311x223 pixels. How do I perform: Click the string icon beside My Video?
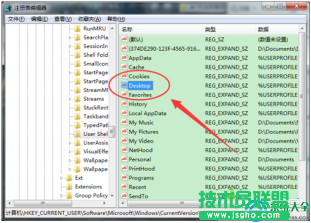coord(124,141)
